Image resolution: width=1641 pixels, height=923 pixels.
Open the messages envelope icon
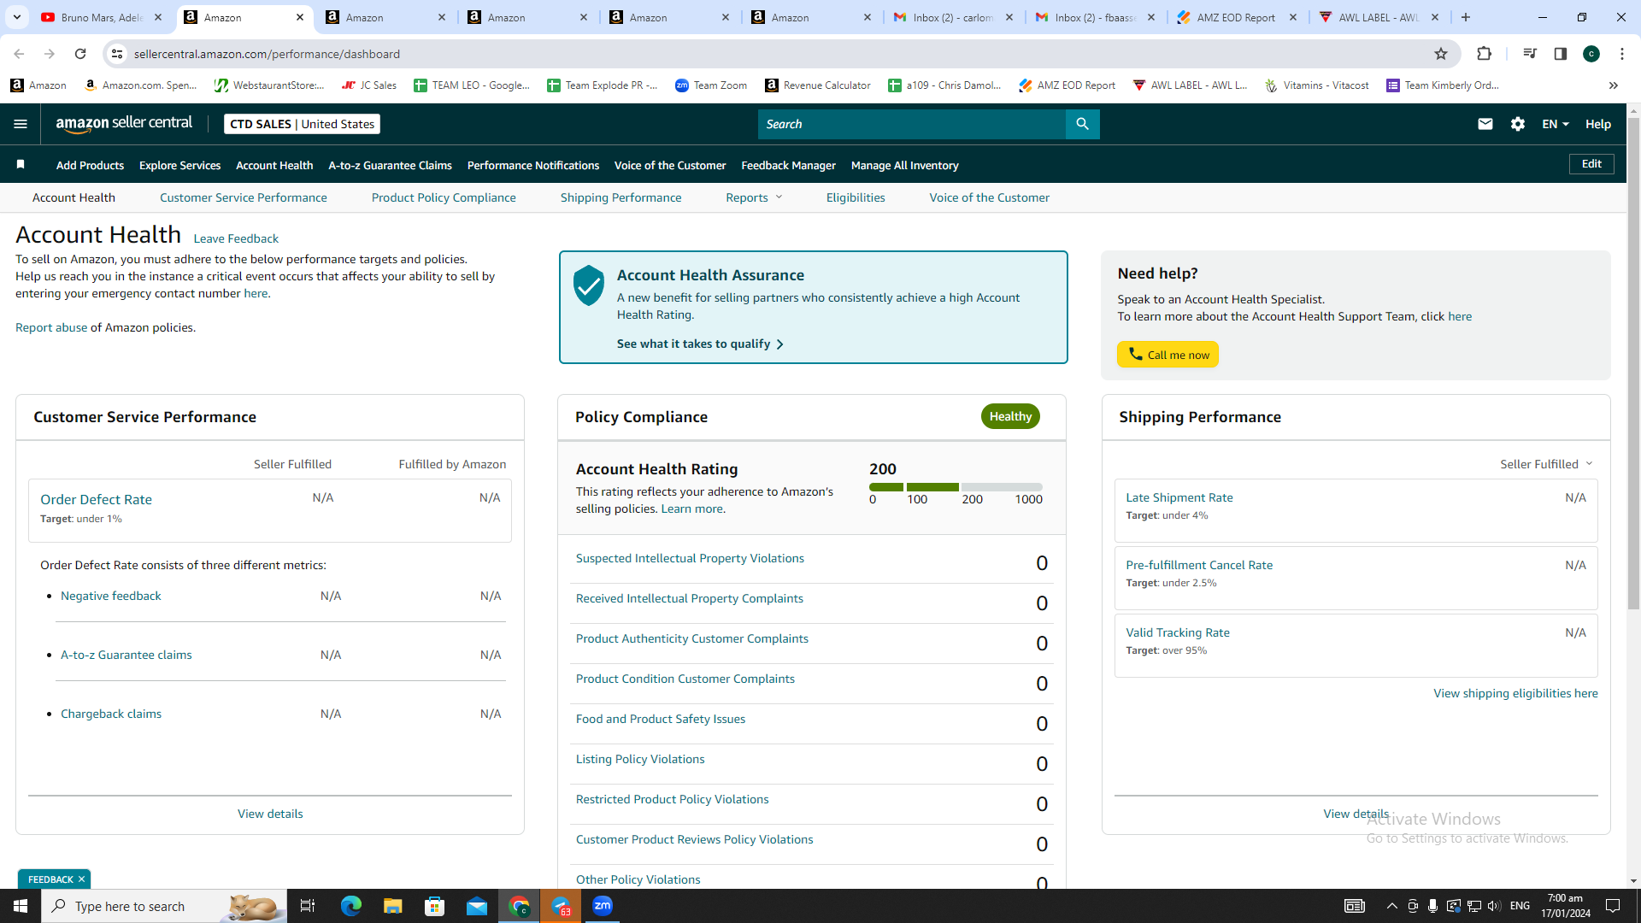click(1485, 124)
